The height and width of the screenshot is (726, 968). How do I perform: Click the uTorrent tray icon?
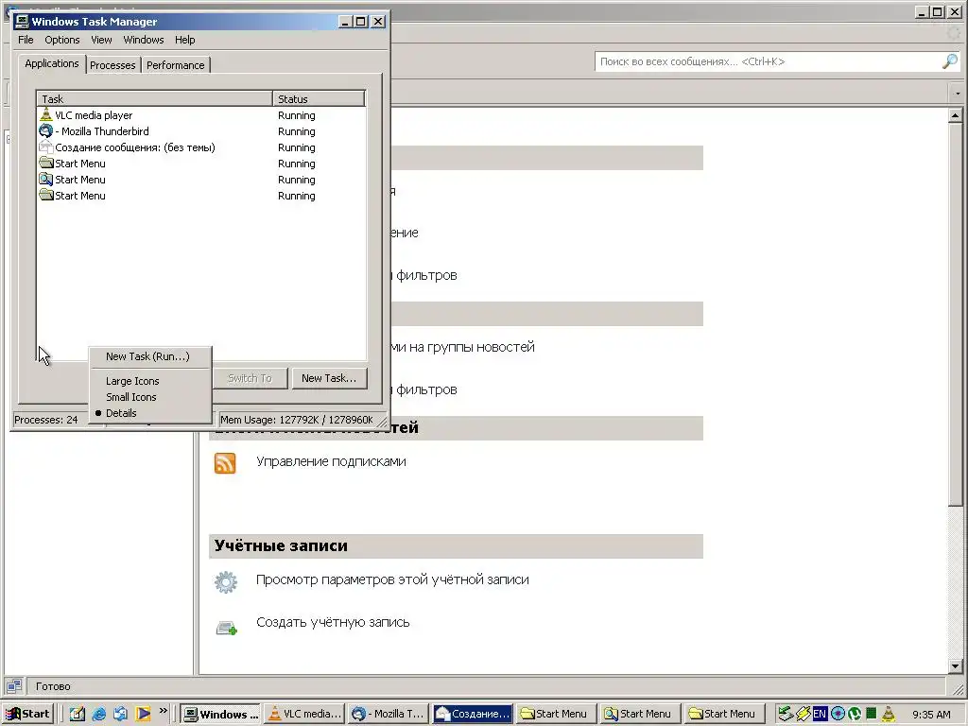pyautogui.click(x=855, y=715)
